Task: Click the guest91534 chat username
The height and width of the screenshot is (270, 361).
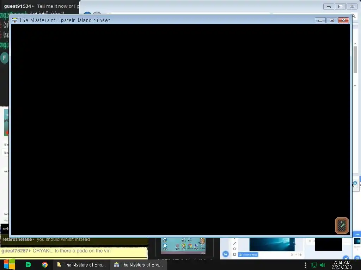Action: (18, 6)
